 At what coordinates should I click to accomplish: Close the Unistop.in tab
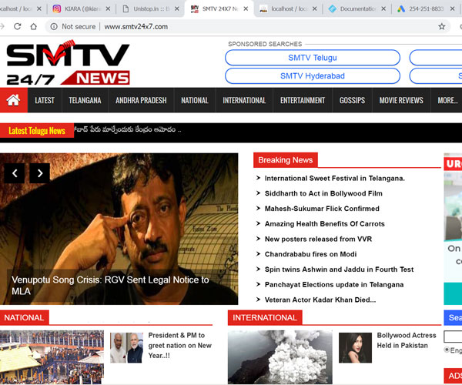176,8
